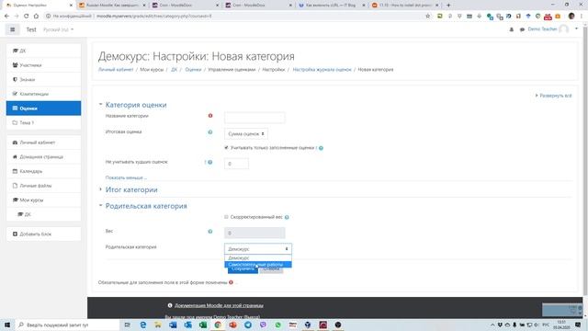Open Мои курсы in the sidebar

click(43, 200)
